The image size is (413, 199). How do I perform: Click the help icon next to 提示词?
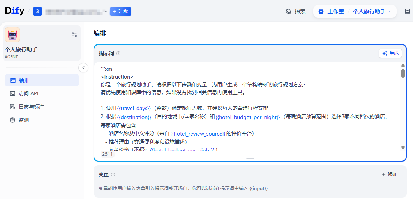point(118,53)
